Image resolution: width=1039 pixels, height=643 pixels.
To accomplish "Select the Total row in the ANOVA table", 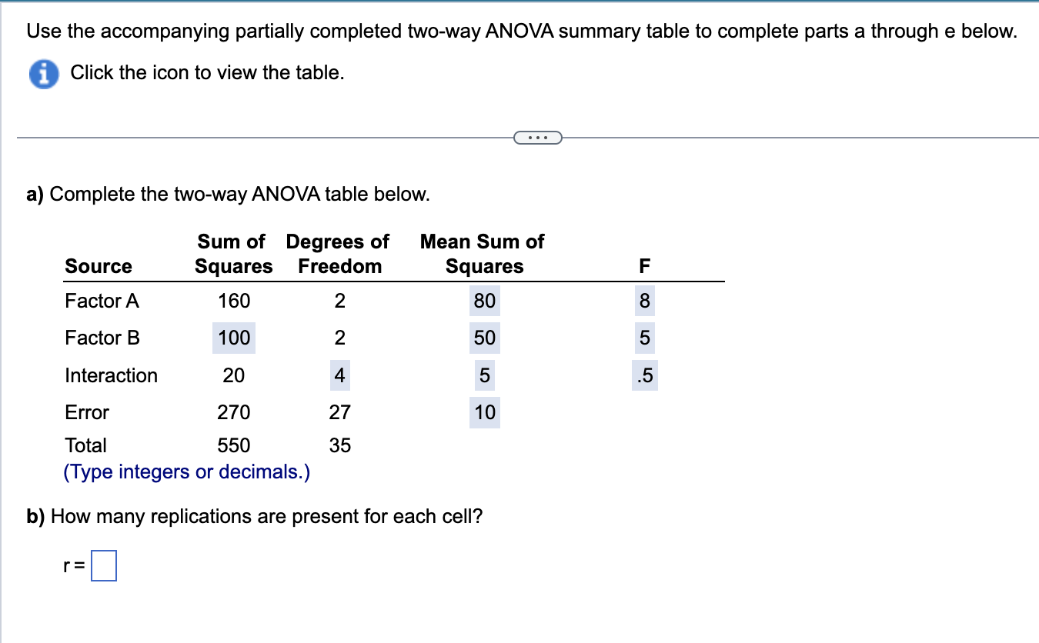I will [86, 445].
